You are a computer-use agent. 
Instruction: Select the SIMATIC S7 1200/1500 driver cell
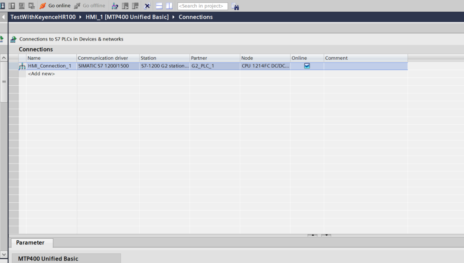pos(108,66)
